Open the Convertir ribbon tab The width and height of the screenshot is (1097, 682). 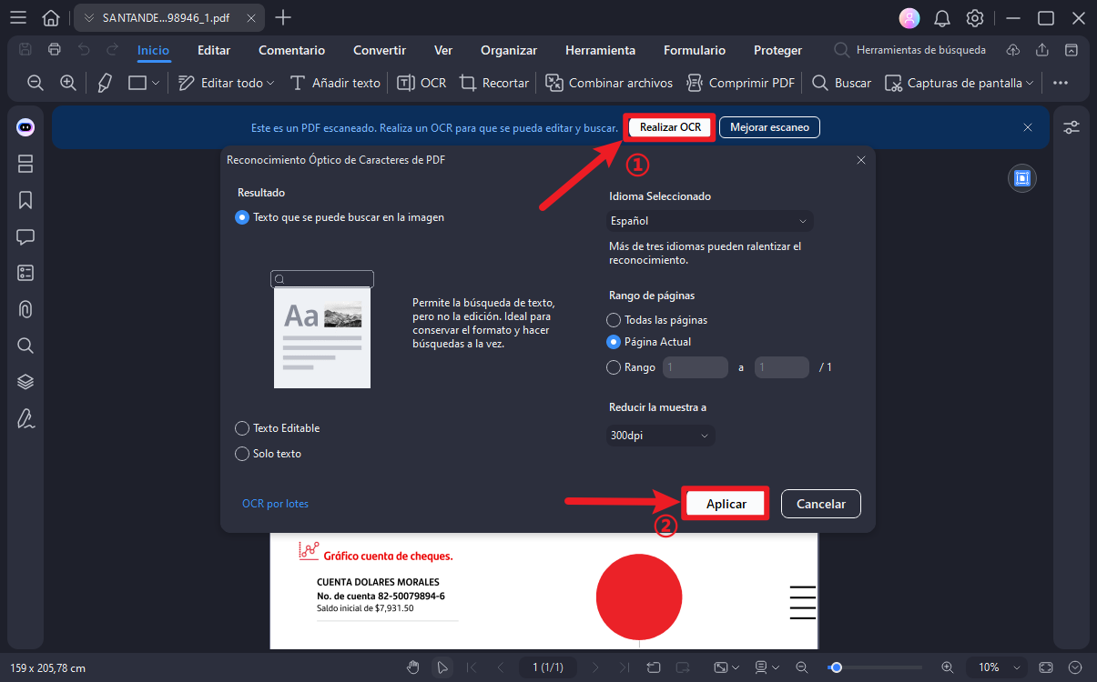pos(379,50)
